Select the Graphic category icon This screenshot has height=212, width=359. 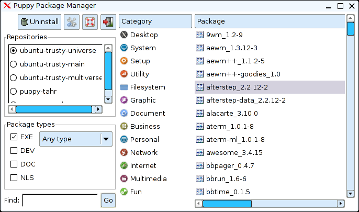[124, 100]
